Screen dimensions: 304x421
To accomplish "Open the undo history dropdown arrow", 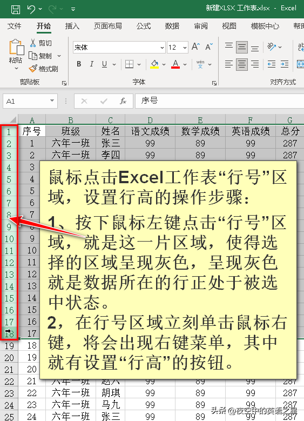I will 40,9.
